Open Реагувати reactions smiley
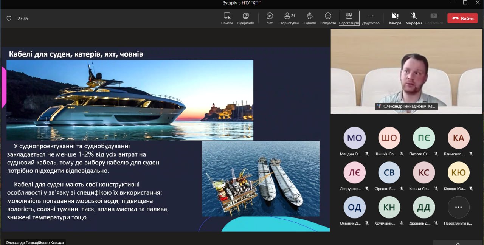This screenshot has width=484, height=245. point(328,16)
